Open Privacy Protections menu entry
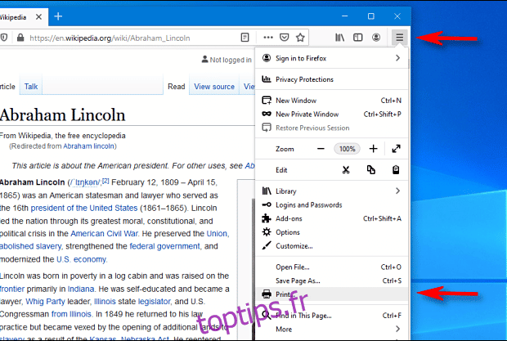 (331, 79)
